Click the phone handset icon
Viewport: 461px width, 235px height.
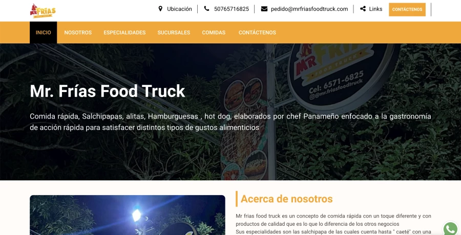click(x=207, y=9)
